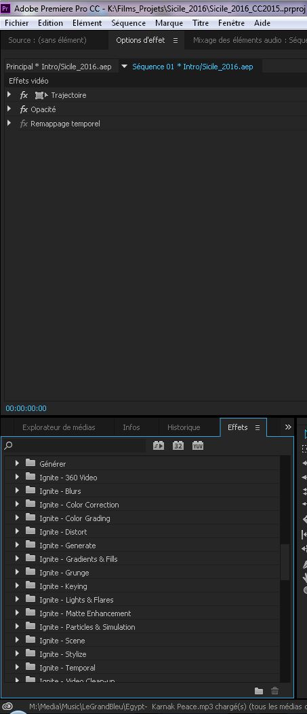Toggle the fx switch for Remappage temporel
The image size is (307, 714).
24,124
